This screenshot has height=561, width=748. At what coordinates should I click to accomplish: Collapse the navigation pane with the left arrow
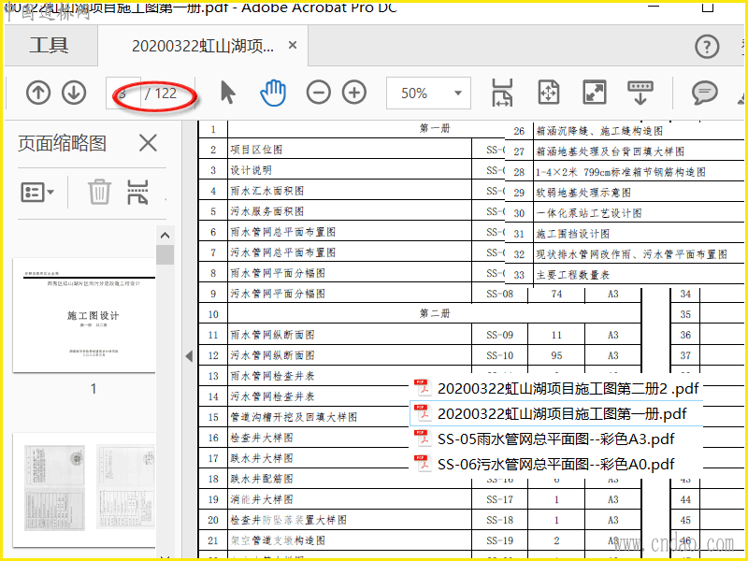(x=189, y=356)
